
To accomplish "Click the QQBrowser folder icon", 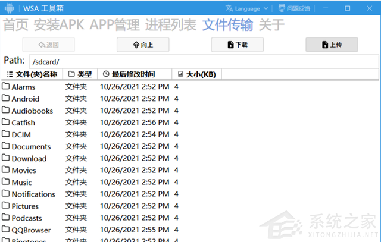I will tap(6, 230).
